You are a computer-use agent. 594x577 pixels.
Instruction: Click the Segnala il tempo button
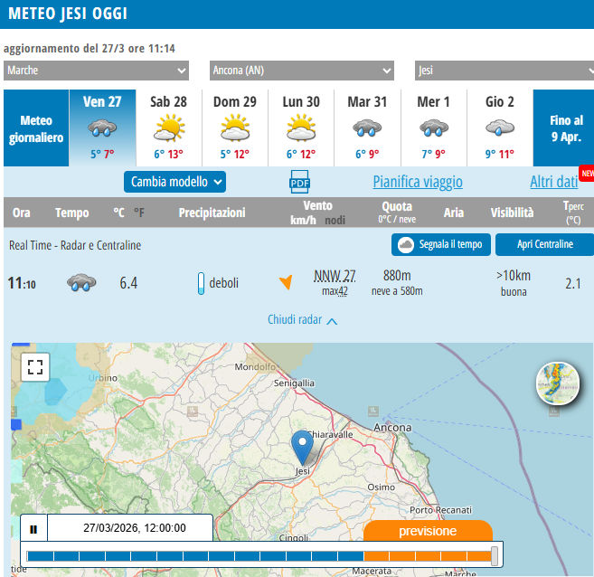coord(441,244)
